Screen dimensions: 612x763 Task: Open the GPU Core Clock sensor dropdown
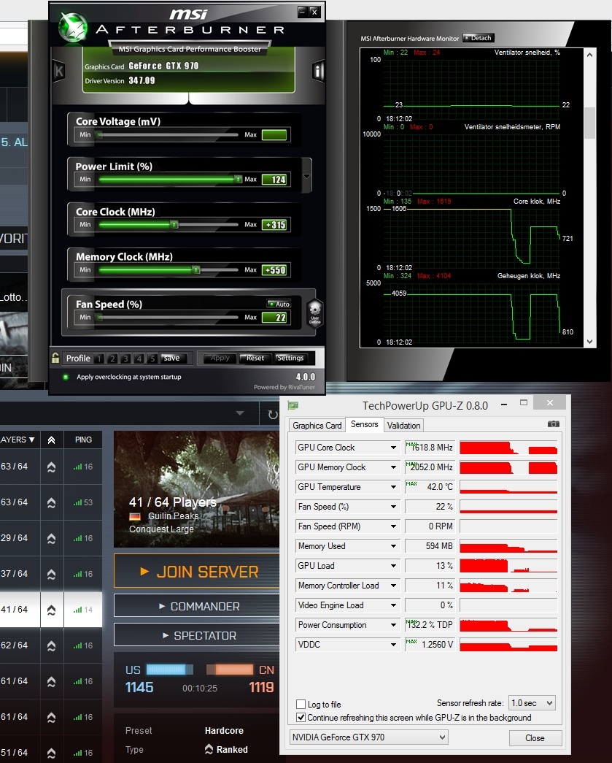coord(393,448)
